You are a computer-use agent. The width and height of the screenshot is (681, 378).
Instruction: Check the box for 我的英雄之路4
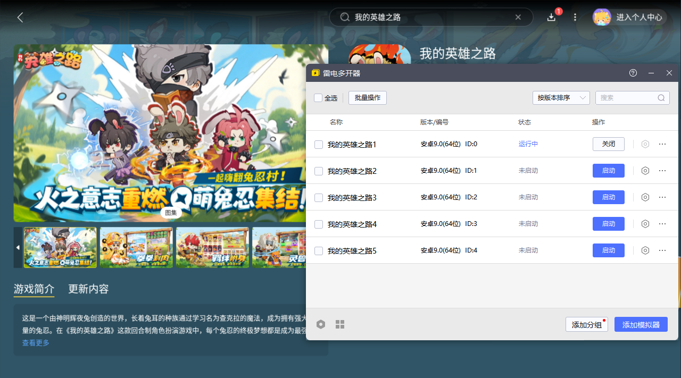tap(319, 224)
